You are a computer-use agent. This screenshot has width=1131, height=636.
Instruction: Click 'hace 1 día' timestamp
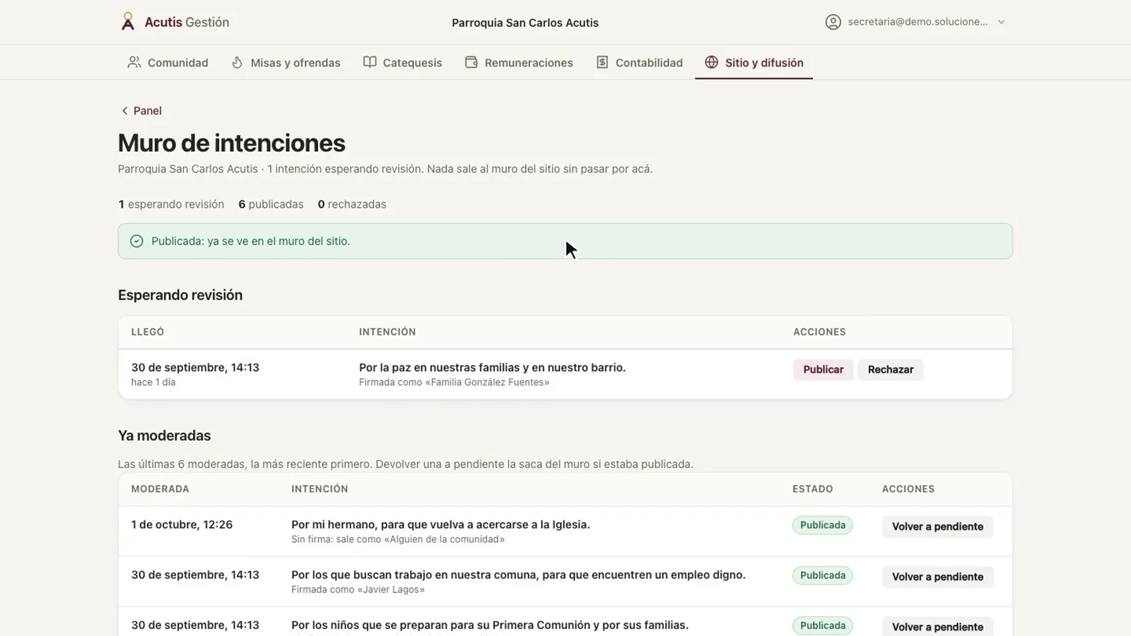coord(153,382)
